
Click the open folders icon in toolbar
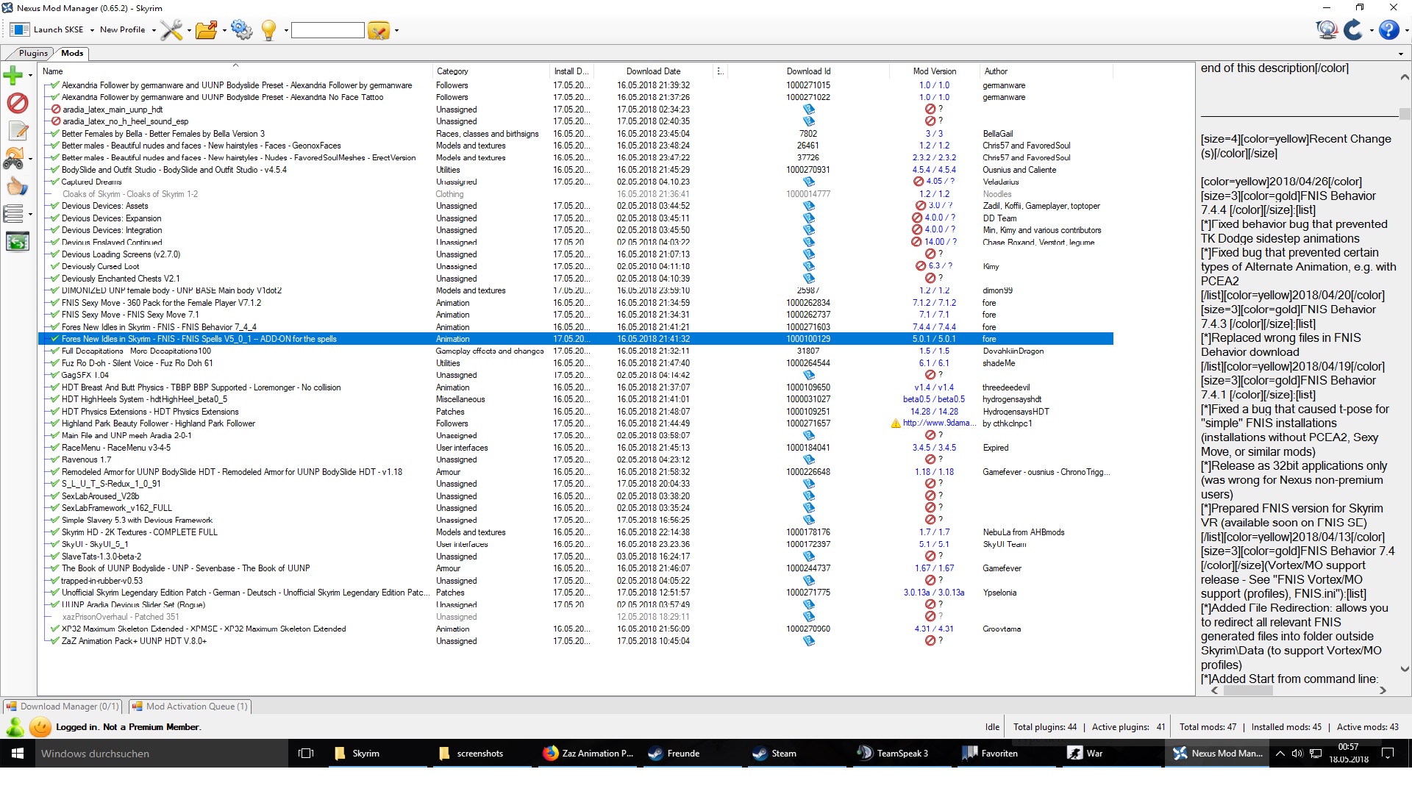pyautogui.click(x=207, y=30)
